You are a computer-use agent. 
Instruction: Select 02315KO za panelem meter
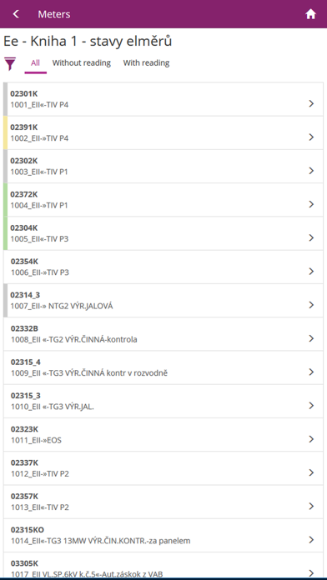pyautogui.click(x=163, y=536)
